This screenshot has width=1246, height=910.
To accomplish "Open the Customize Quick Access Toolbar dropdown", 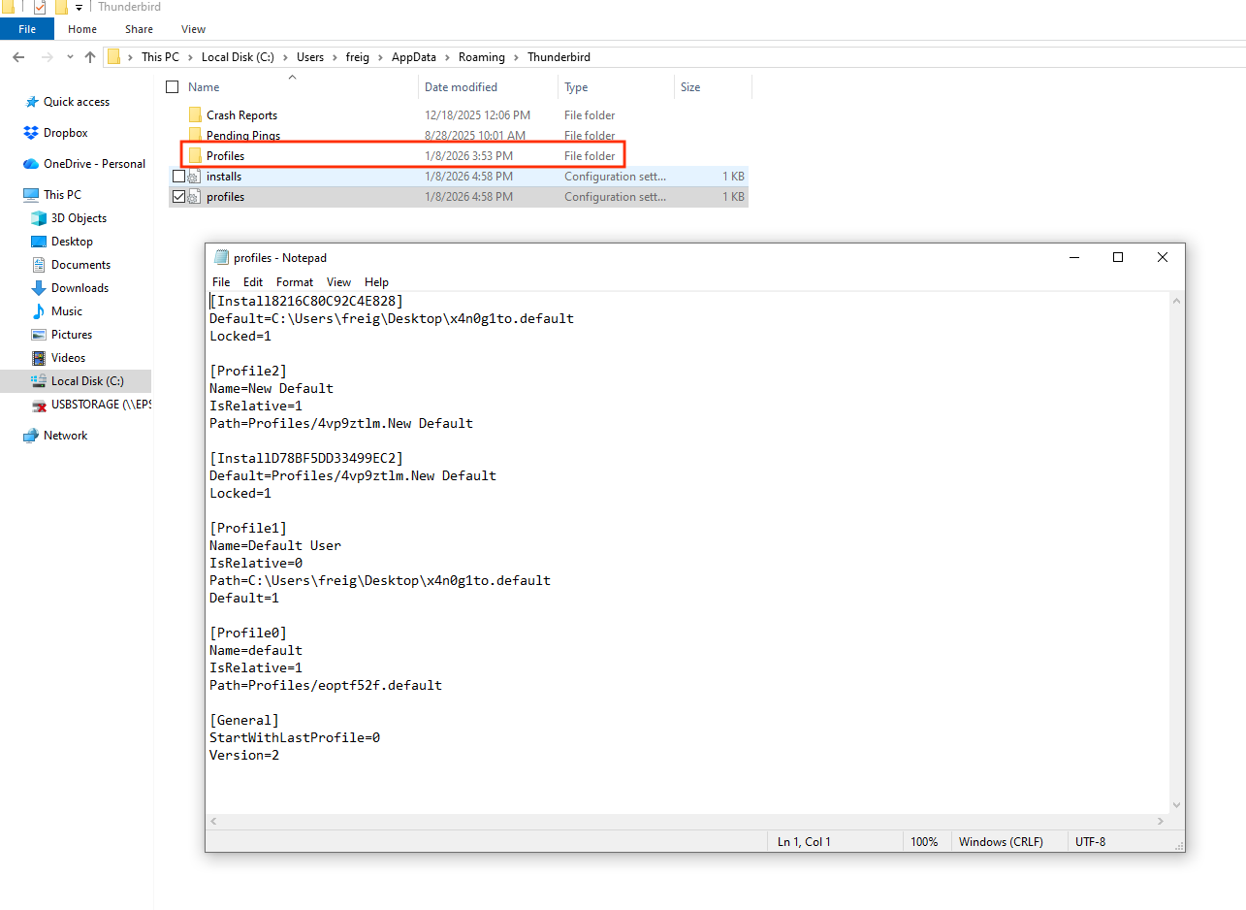I will 79,8.
